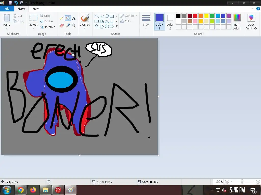The image size is (261, 195).
Task: Select the Pencil tool
Action: tap(62, 18)
